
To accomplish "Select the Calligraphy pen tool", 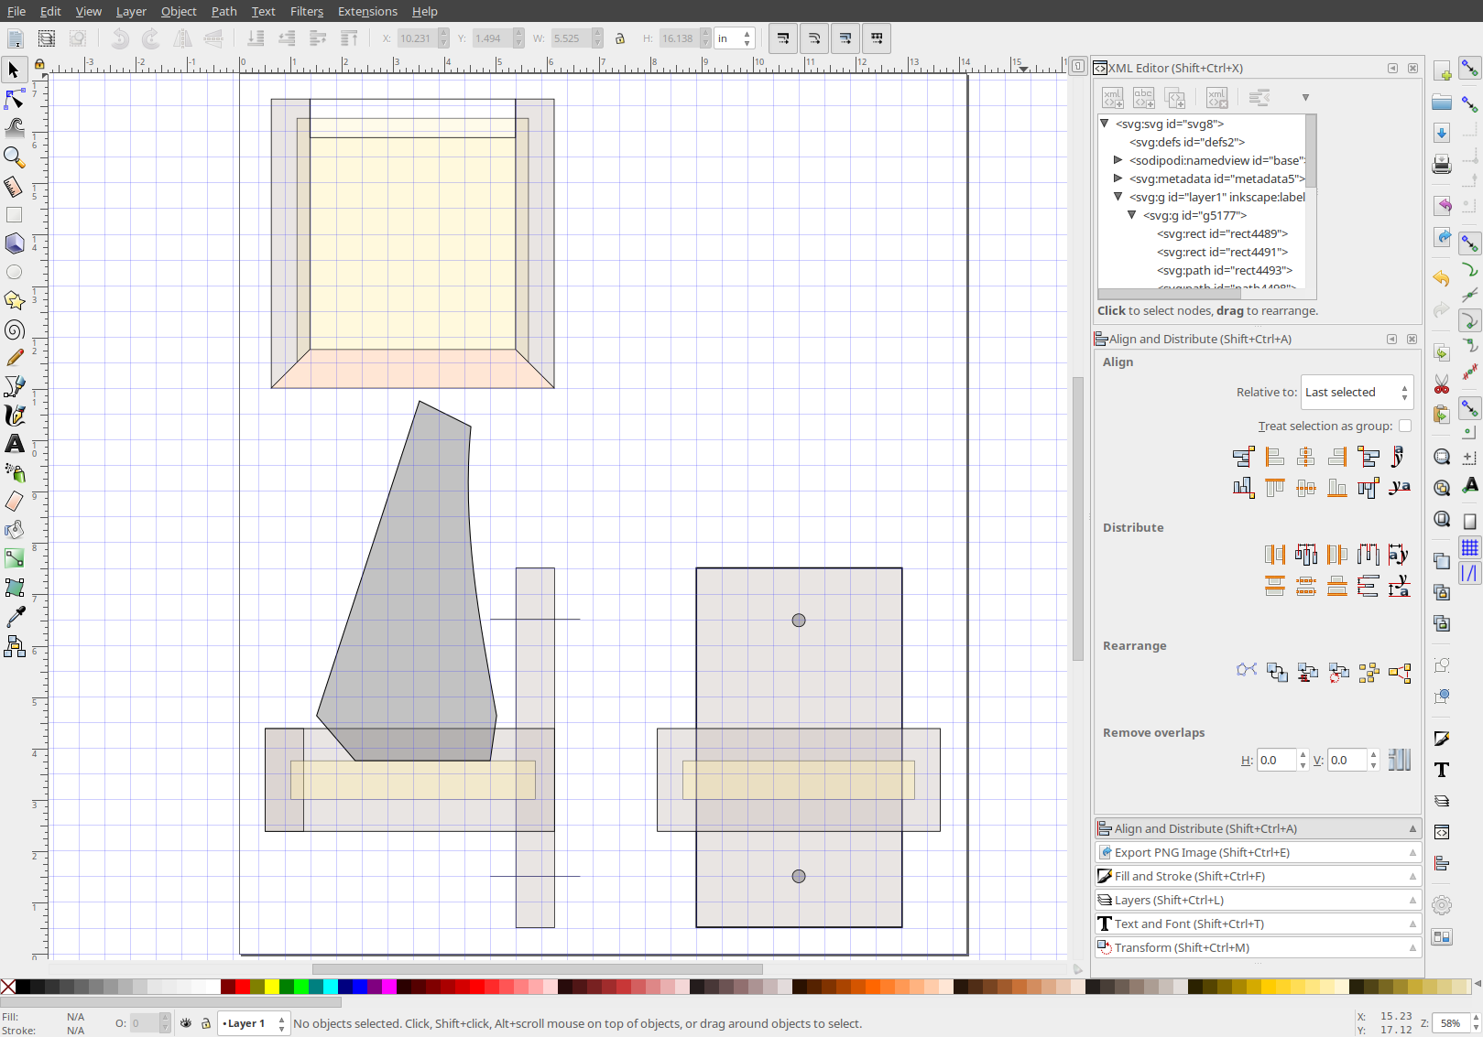I will [x=15, y=416].
